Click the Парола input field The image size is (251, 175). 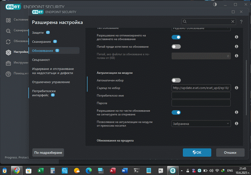[201, 103]
